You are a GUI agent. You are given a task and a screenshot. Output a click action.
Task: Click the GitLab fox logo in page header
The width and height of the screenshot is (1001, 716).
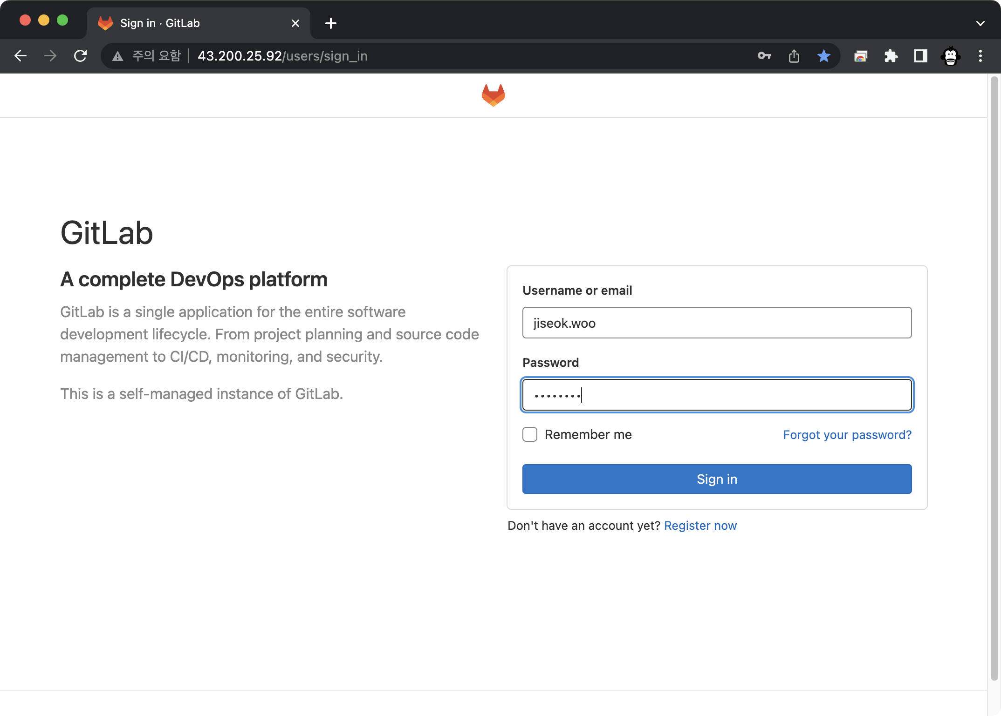[x=494, y=95]
